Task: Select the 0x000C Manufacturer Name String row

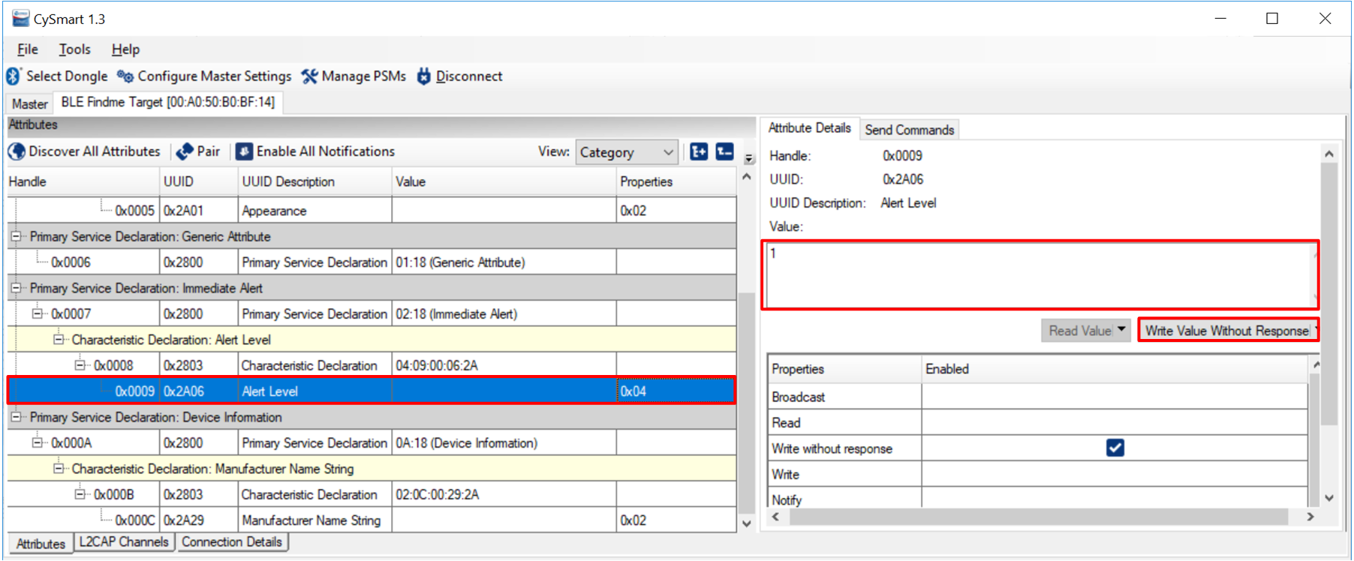Action: 372,520
